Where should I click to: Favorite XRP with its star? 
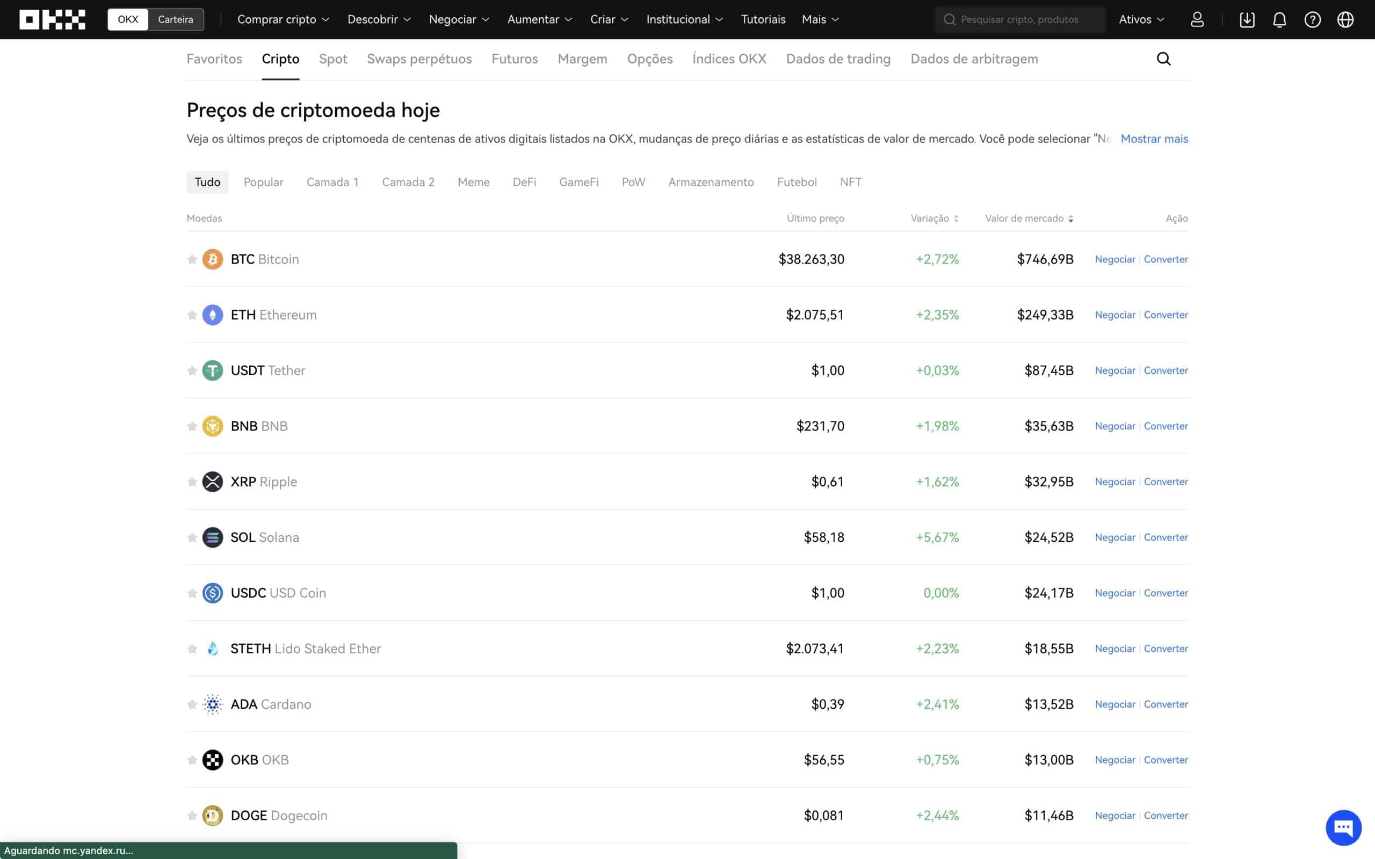coord(192,482)
